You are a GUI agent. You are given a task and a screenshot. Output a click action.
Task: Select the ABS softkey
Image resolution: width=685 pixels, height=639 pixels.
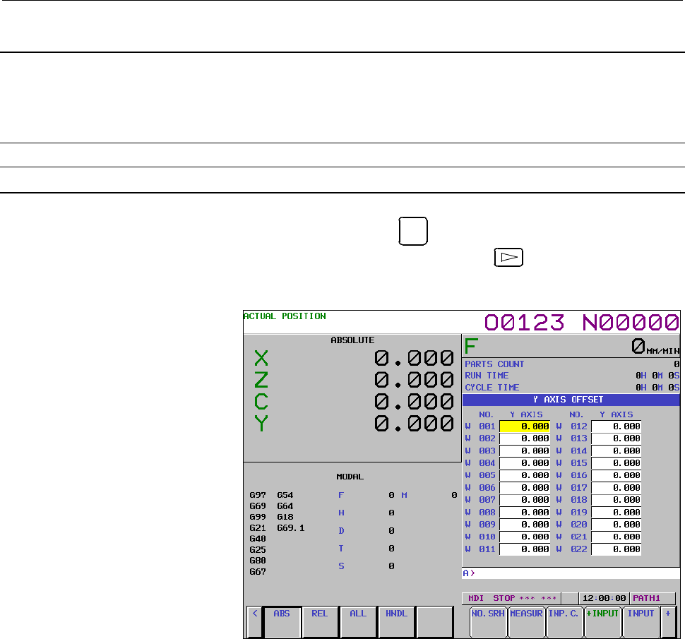tap(282, 621)
